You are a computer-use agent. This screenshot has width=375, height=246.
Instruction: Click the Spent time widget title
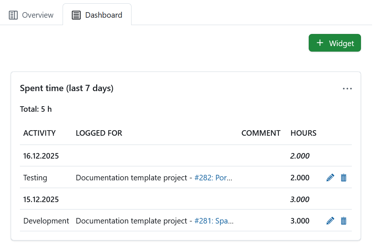(67, 88)
